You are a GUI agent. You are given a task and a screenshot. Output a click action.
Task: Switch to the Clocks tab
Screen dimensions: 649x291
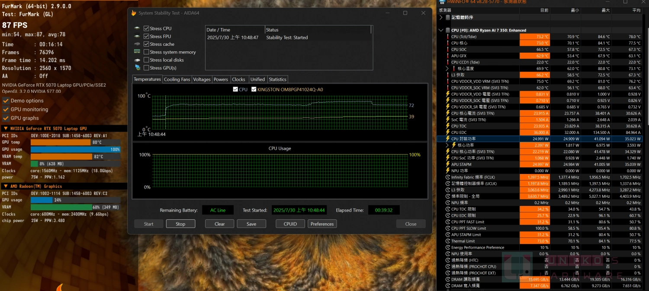[x=238, y=79]
